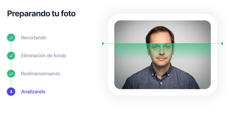The height and width of the screenshot is (117, 231).
Task: Click the Redimensionando step label
Action: 41,74
